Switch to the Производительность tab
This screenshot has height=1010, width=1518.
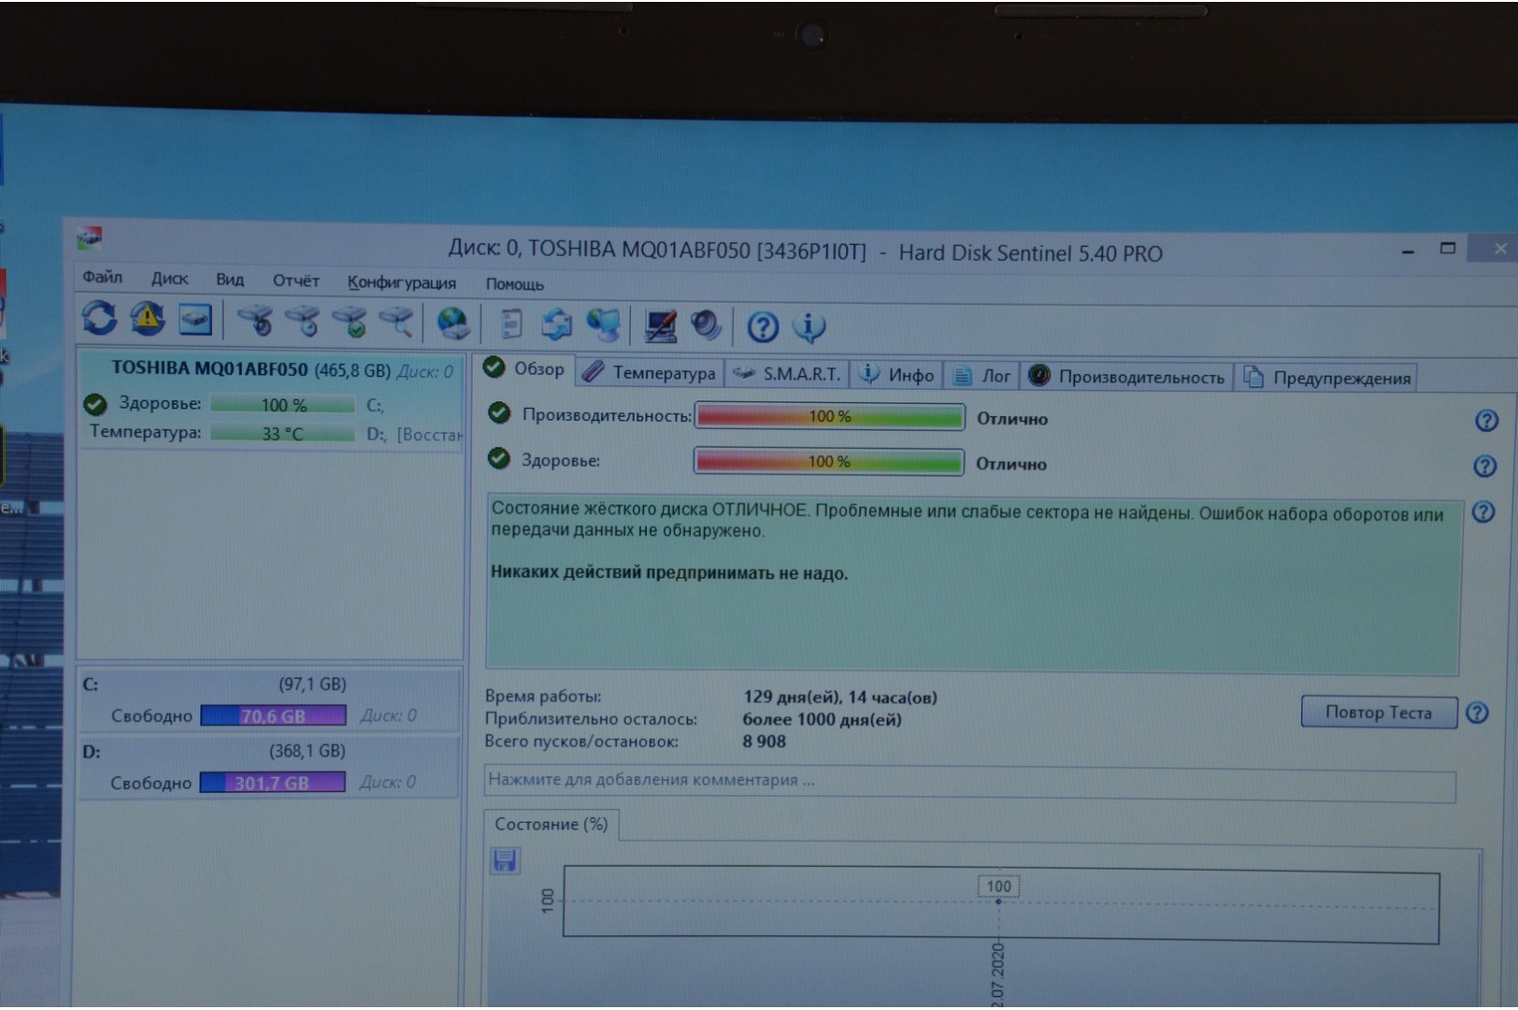(x=1126, y=377)
